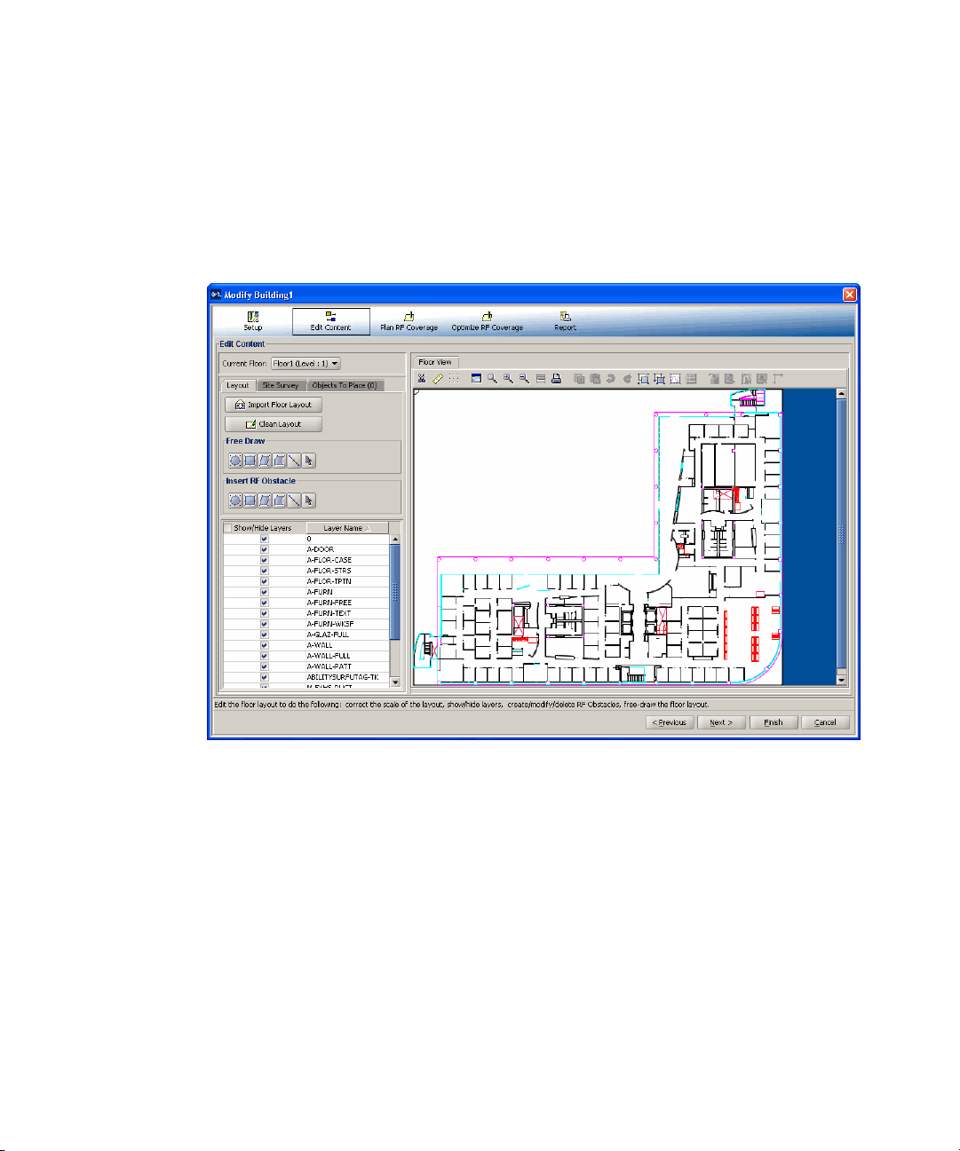This screenshot has width=960, height=1151.
Task: Open the Current Floor dropdown
Action: click(305, 364)
